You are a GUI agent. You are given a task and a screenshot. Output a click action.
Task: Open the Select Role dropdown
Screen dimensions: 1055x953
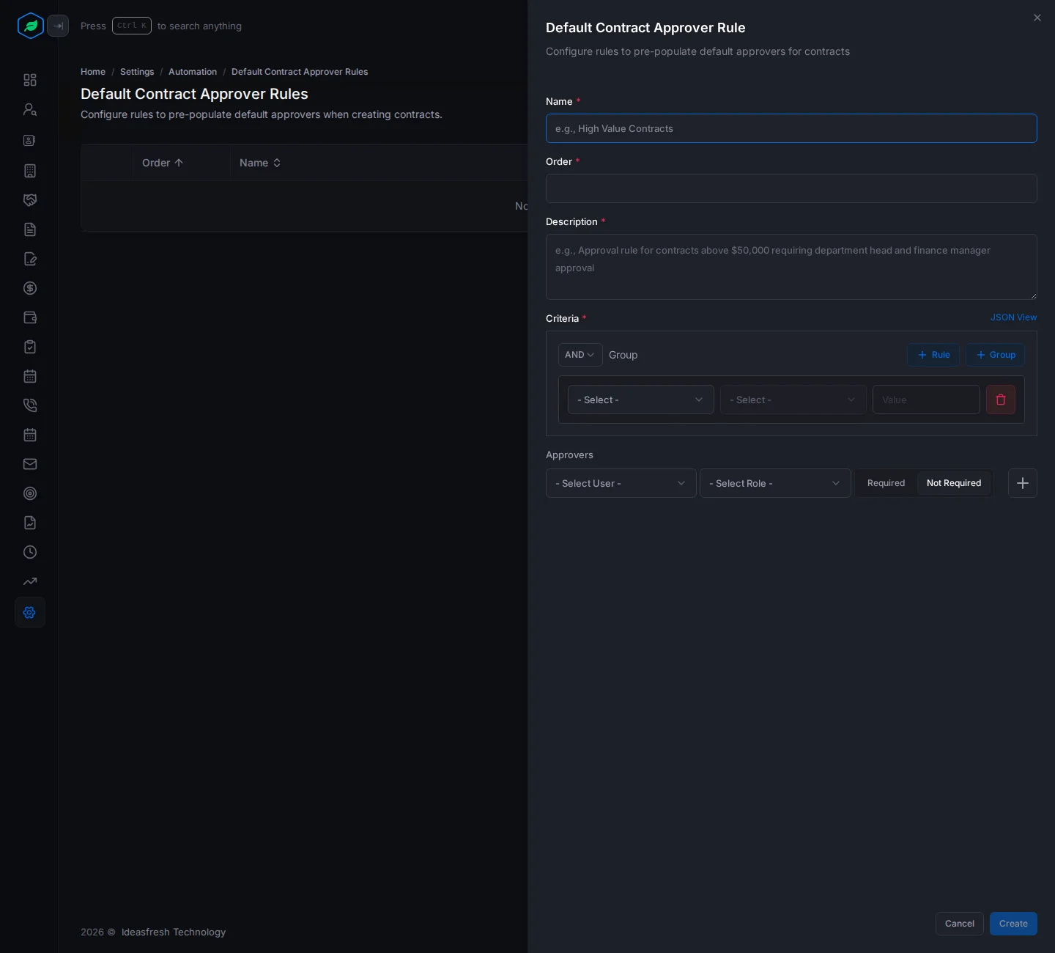point(775,483)
